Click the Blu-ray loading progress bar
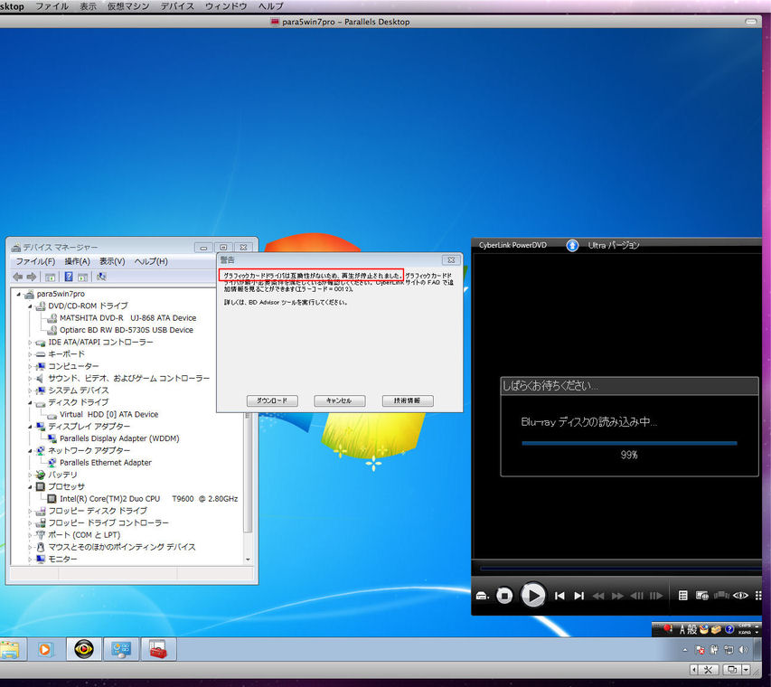The width and height of the screenshot is (771, 687). click(x=629, y=443)
